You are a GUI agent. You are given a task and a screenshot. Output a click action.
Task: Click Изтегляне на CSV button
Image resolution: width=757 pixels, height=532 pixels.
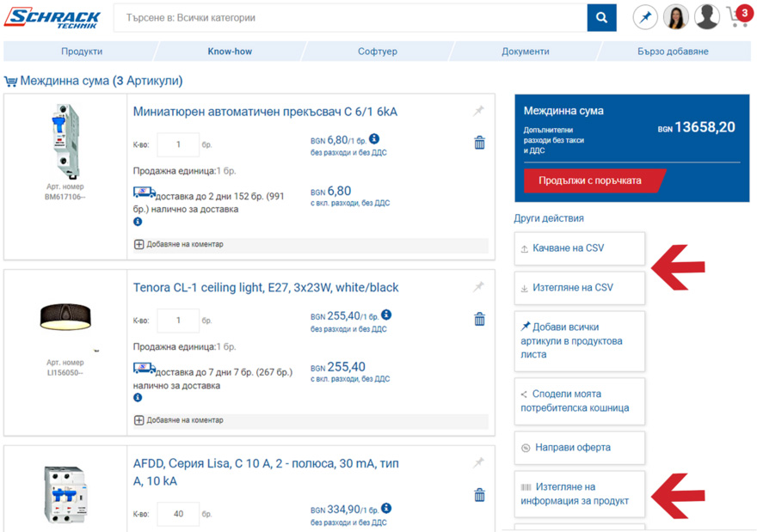tap(579, 288)
